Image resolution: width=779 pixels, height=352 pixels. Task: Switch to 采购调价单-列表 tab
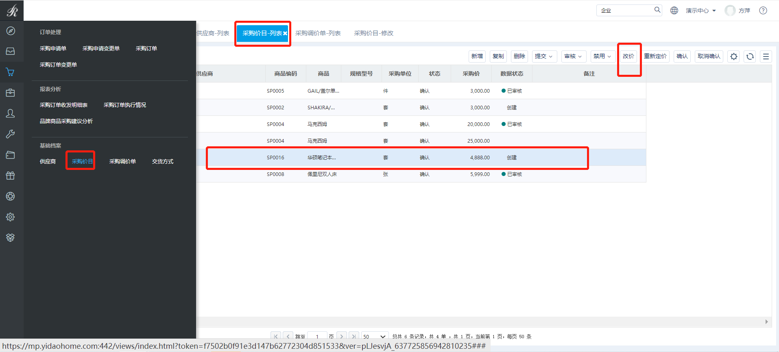[318, 33]
